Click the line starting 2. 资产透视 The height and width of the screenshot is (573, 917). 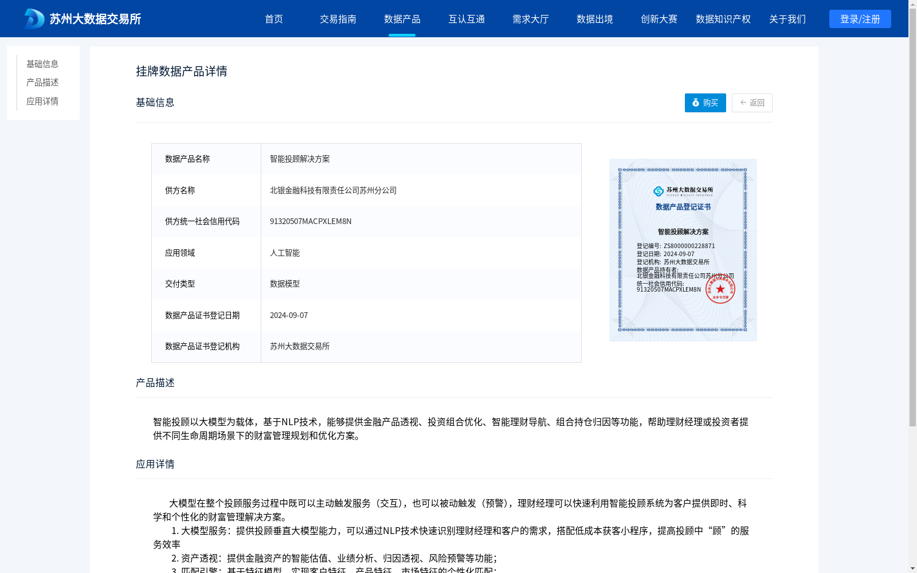point(334,558)
